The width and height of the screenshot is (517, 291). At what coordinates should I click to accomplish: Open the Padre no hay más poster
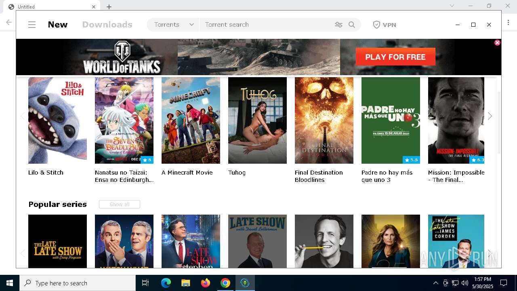(391, 120)
